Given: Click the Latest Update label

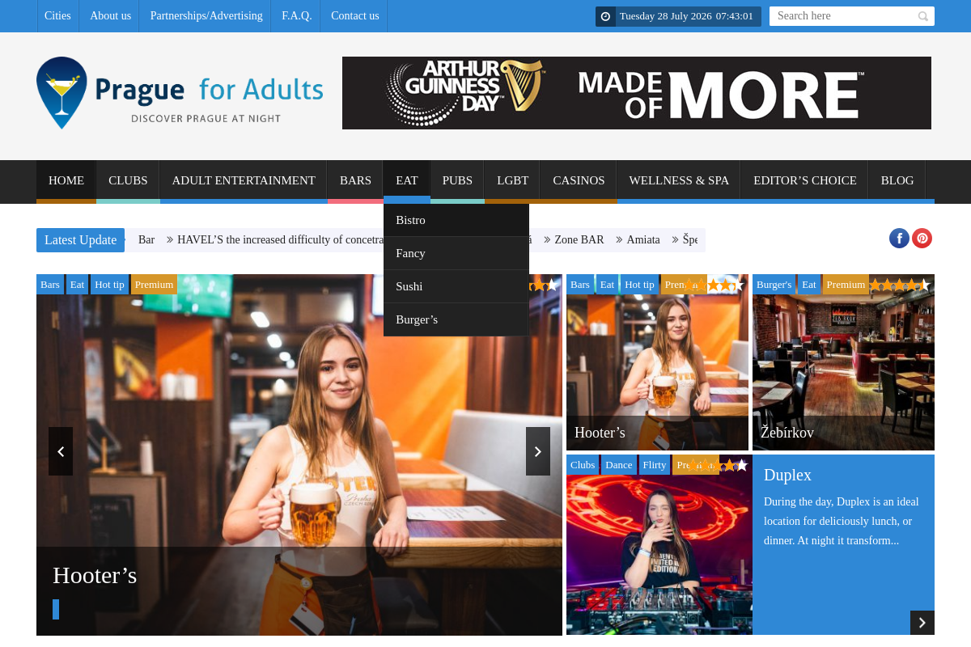Looking at the screenshot, I should tap(80, 240).
